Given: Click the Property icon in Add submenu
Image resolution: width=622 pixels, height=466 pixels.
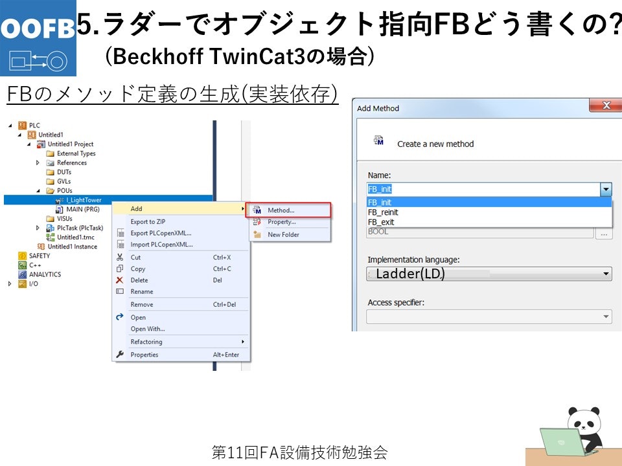Looking at the screenshot, I should point(257,222).
